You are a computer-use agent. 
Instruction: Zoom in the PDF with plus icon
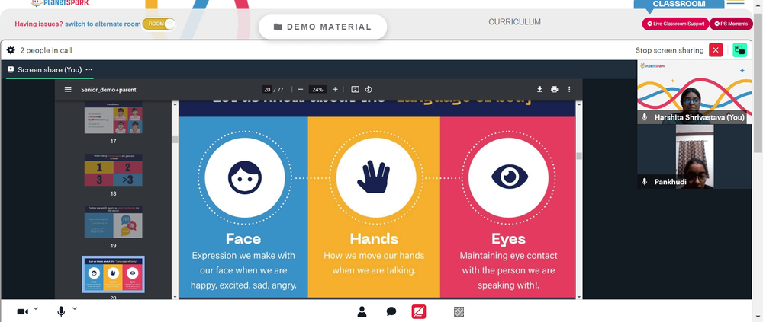(335, 89)
